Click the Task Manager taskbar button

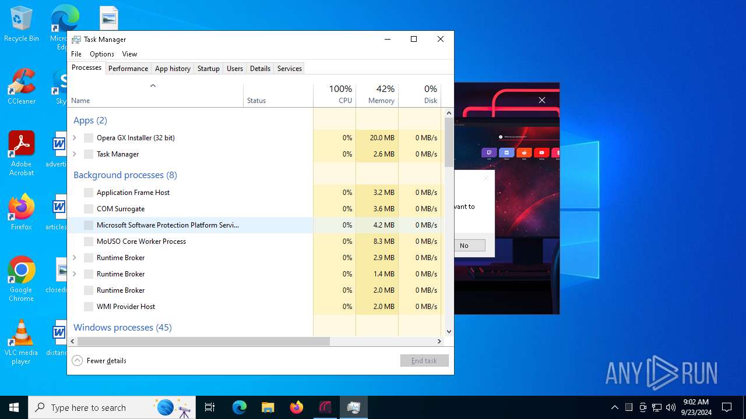(353, 407)
